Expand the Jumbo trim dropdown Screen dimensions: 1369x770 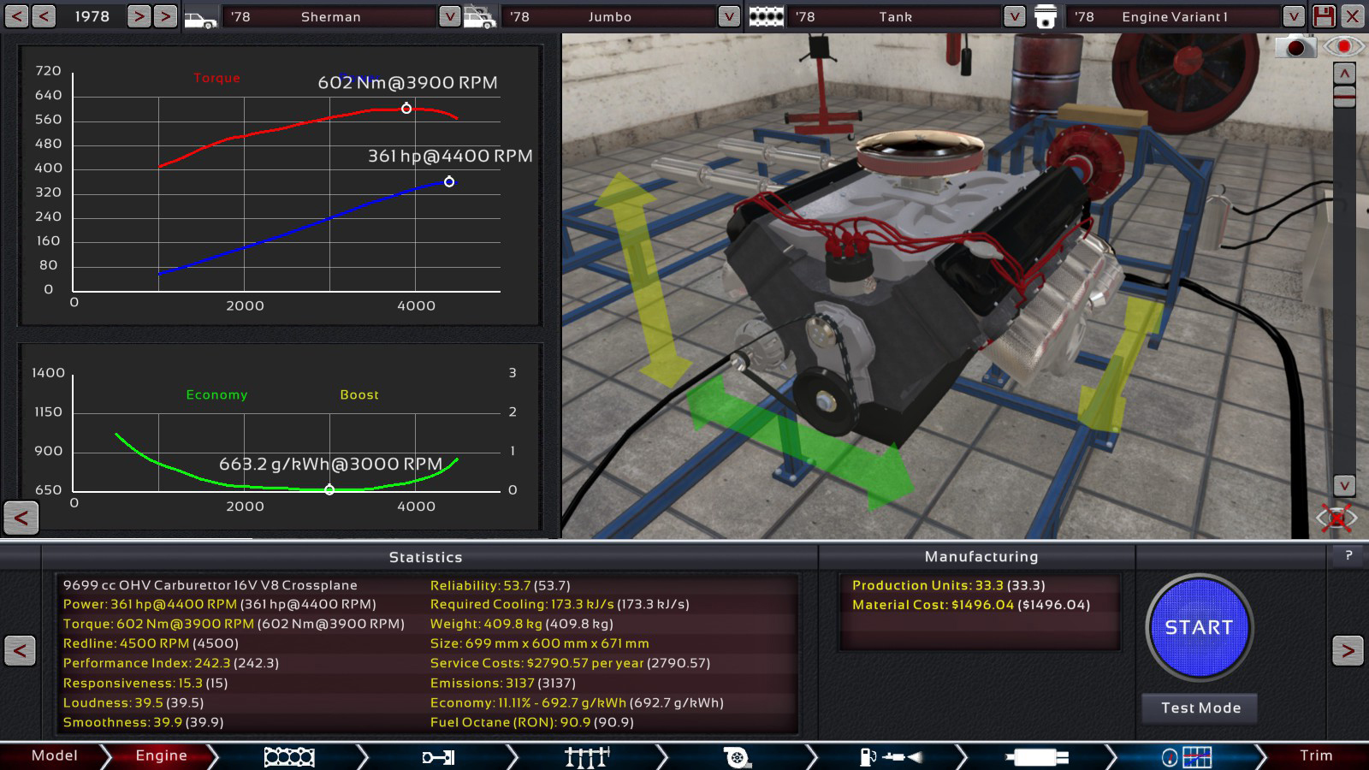[x=728, y=16]
